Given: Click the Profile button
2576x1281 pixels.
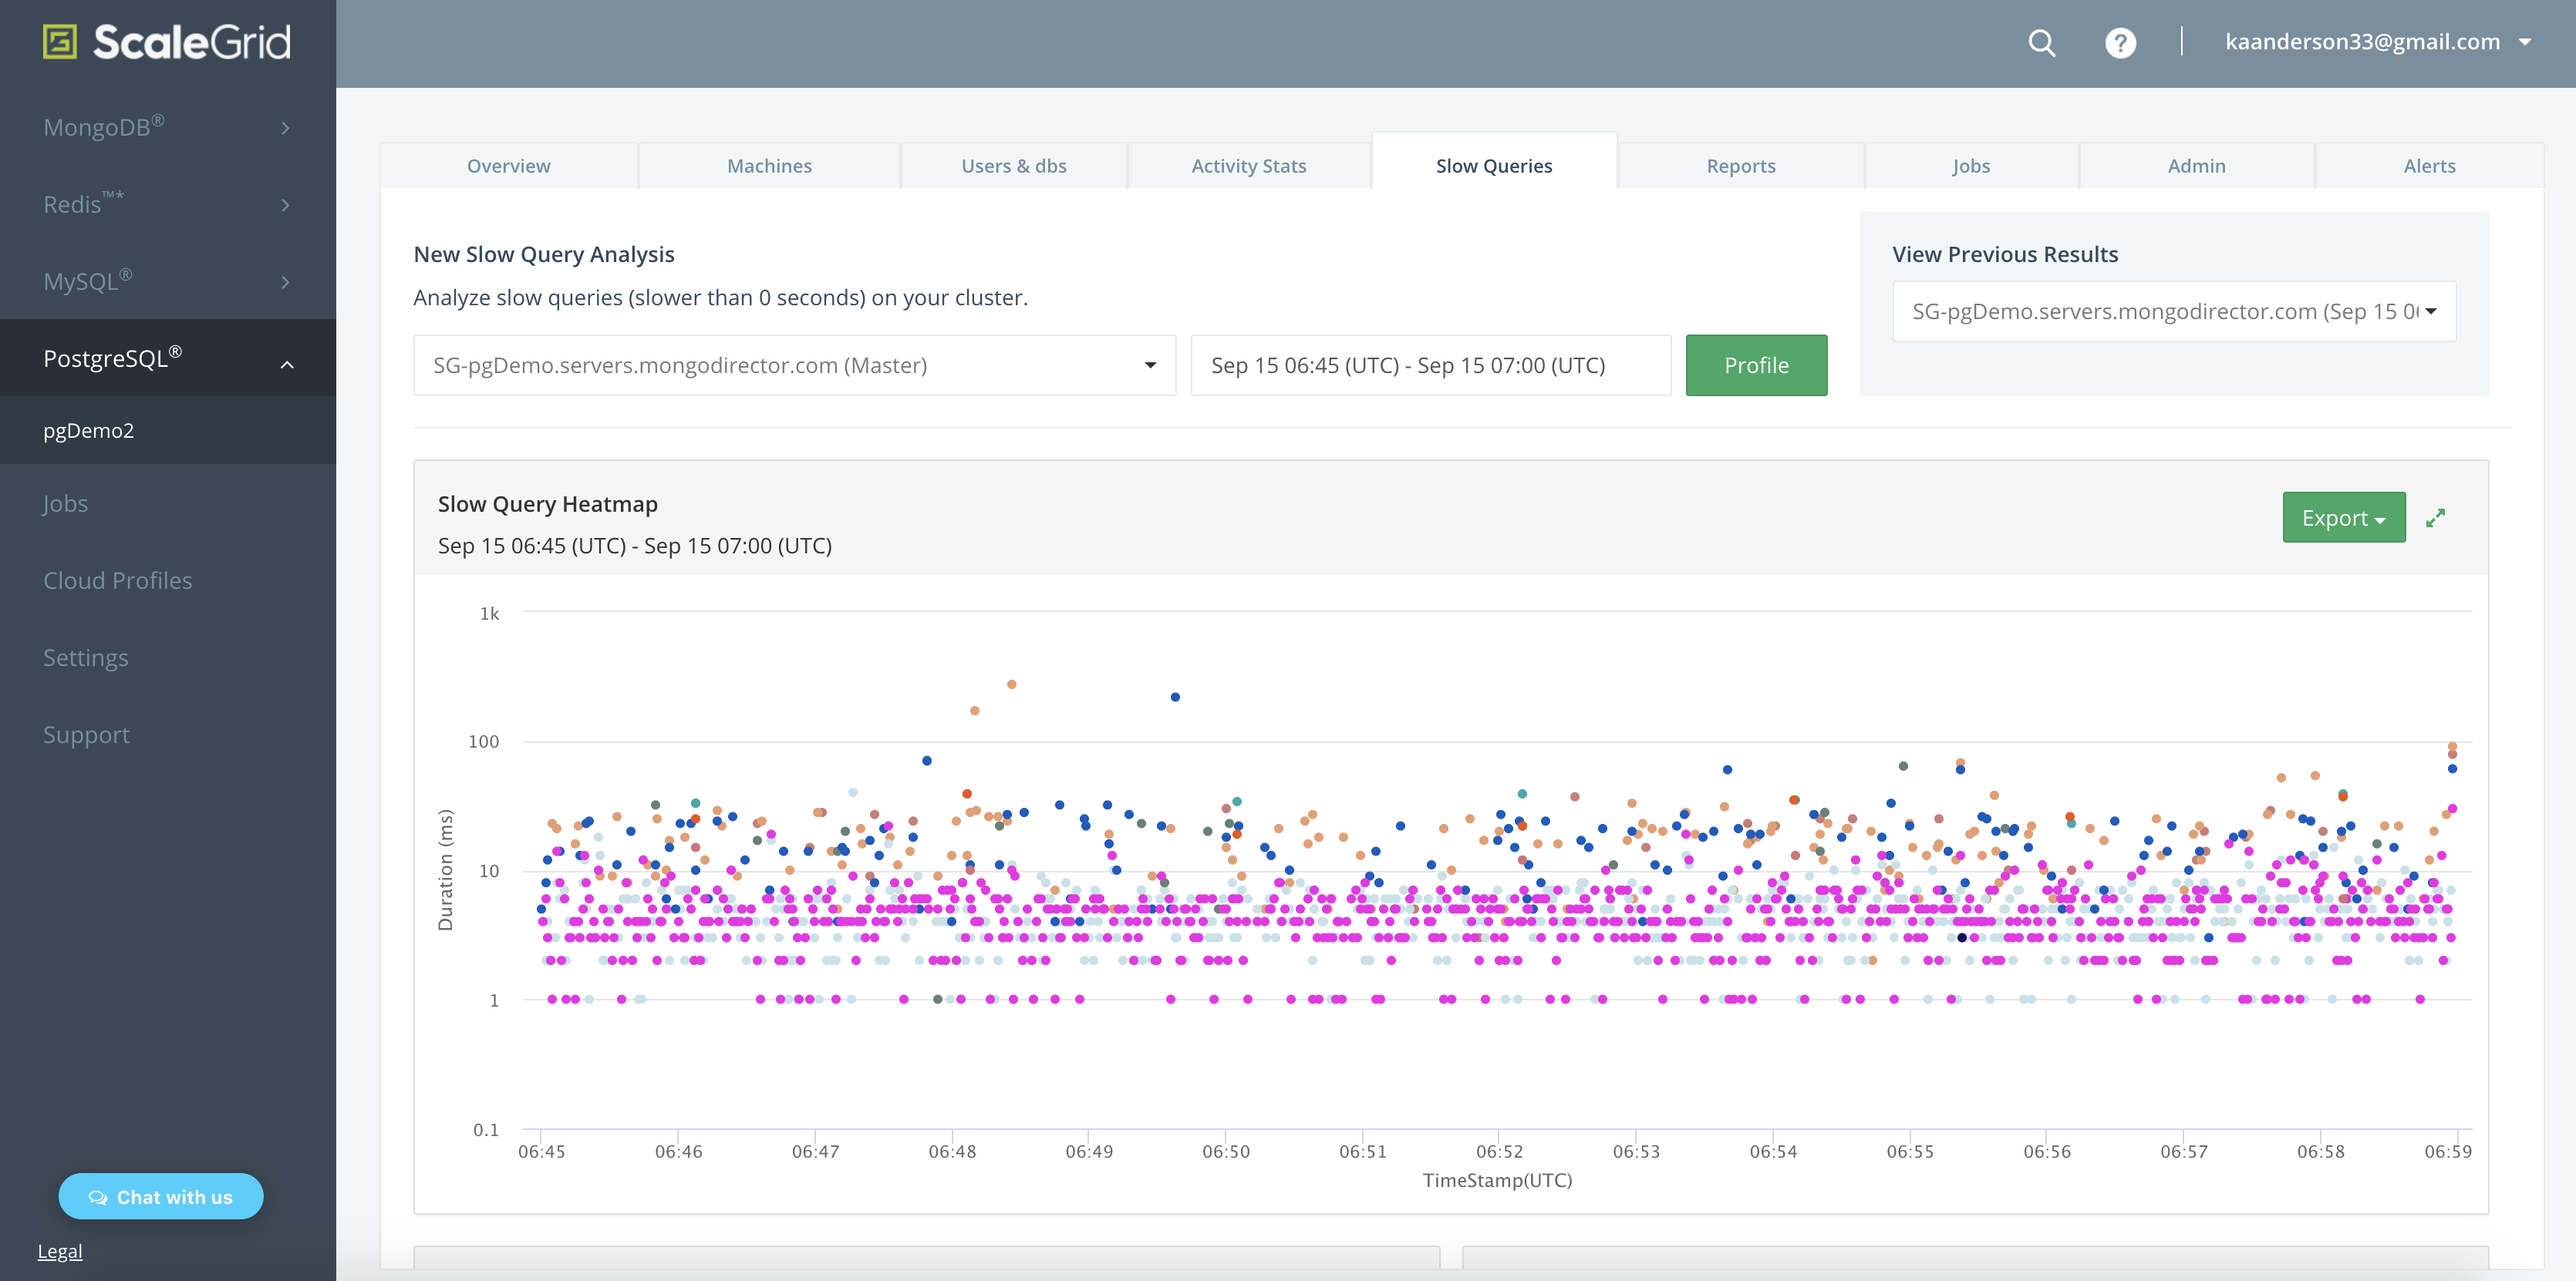Looking at the screenshot, I should tap(1756, 363).
